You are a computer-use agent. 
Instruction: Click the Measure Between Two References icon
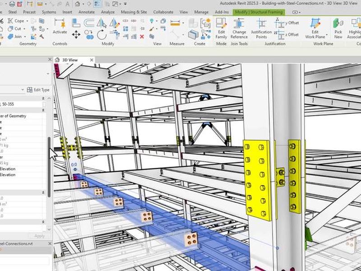tap(175, 23)
